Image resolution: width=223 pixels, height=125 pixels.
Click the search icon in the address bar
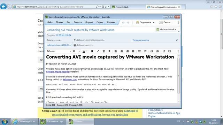[97, 7]
